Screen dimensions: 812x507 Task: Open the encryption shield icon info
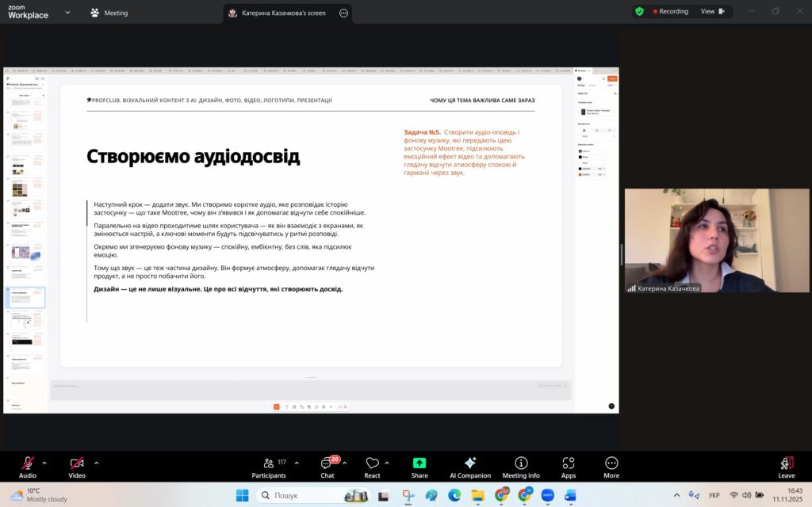639,12
